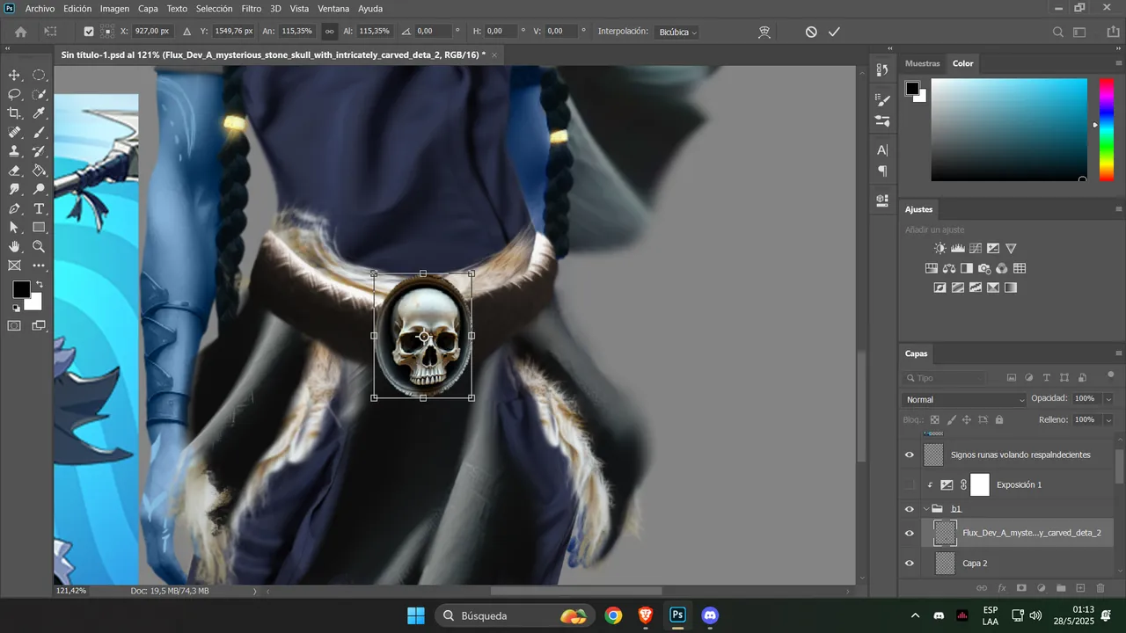Hide the b1 group
Screen dimensions: 1126x633
(x=910, y=509)
